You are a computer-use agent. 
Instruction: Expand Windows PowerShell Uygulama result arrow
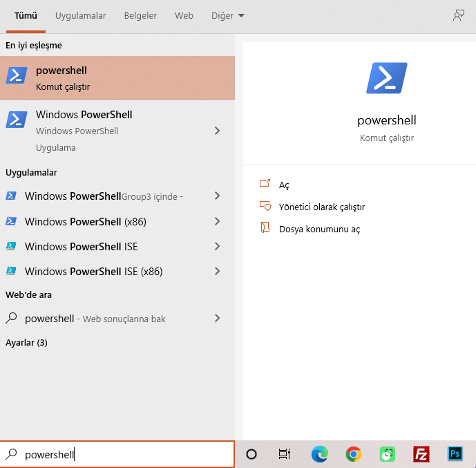click(x=217, y=131)
